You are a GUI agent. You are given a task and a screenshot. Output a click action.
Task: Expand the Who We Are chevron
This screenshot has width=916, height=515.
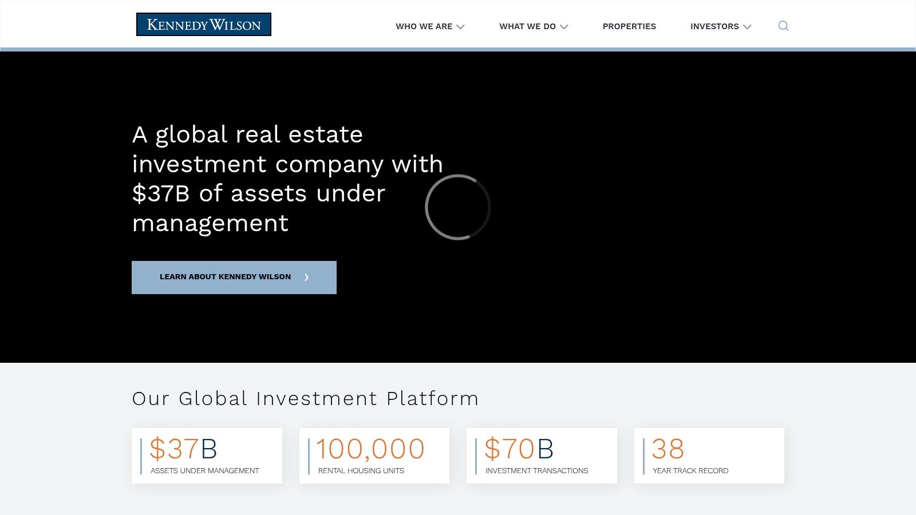pyautogui.click(x=460, y=27)
